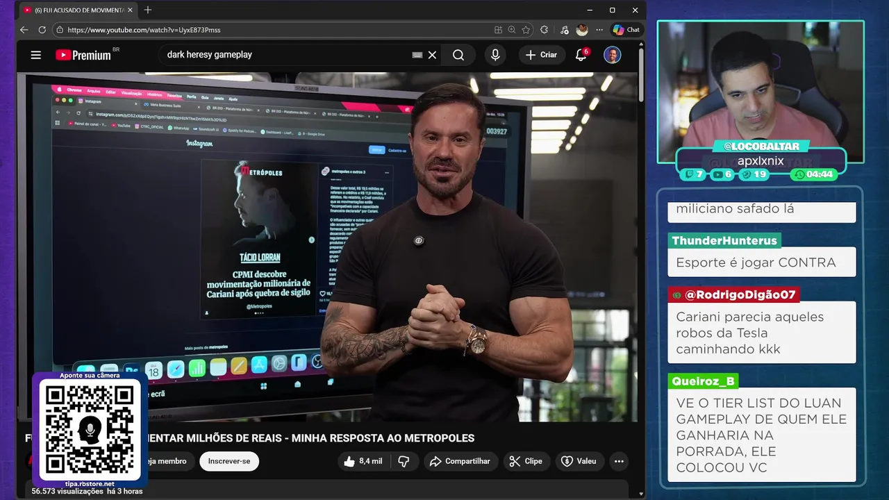Click Queiroz_B username in chat
Image resolution: width=889 pixels, height=500 pixels.
703,381
